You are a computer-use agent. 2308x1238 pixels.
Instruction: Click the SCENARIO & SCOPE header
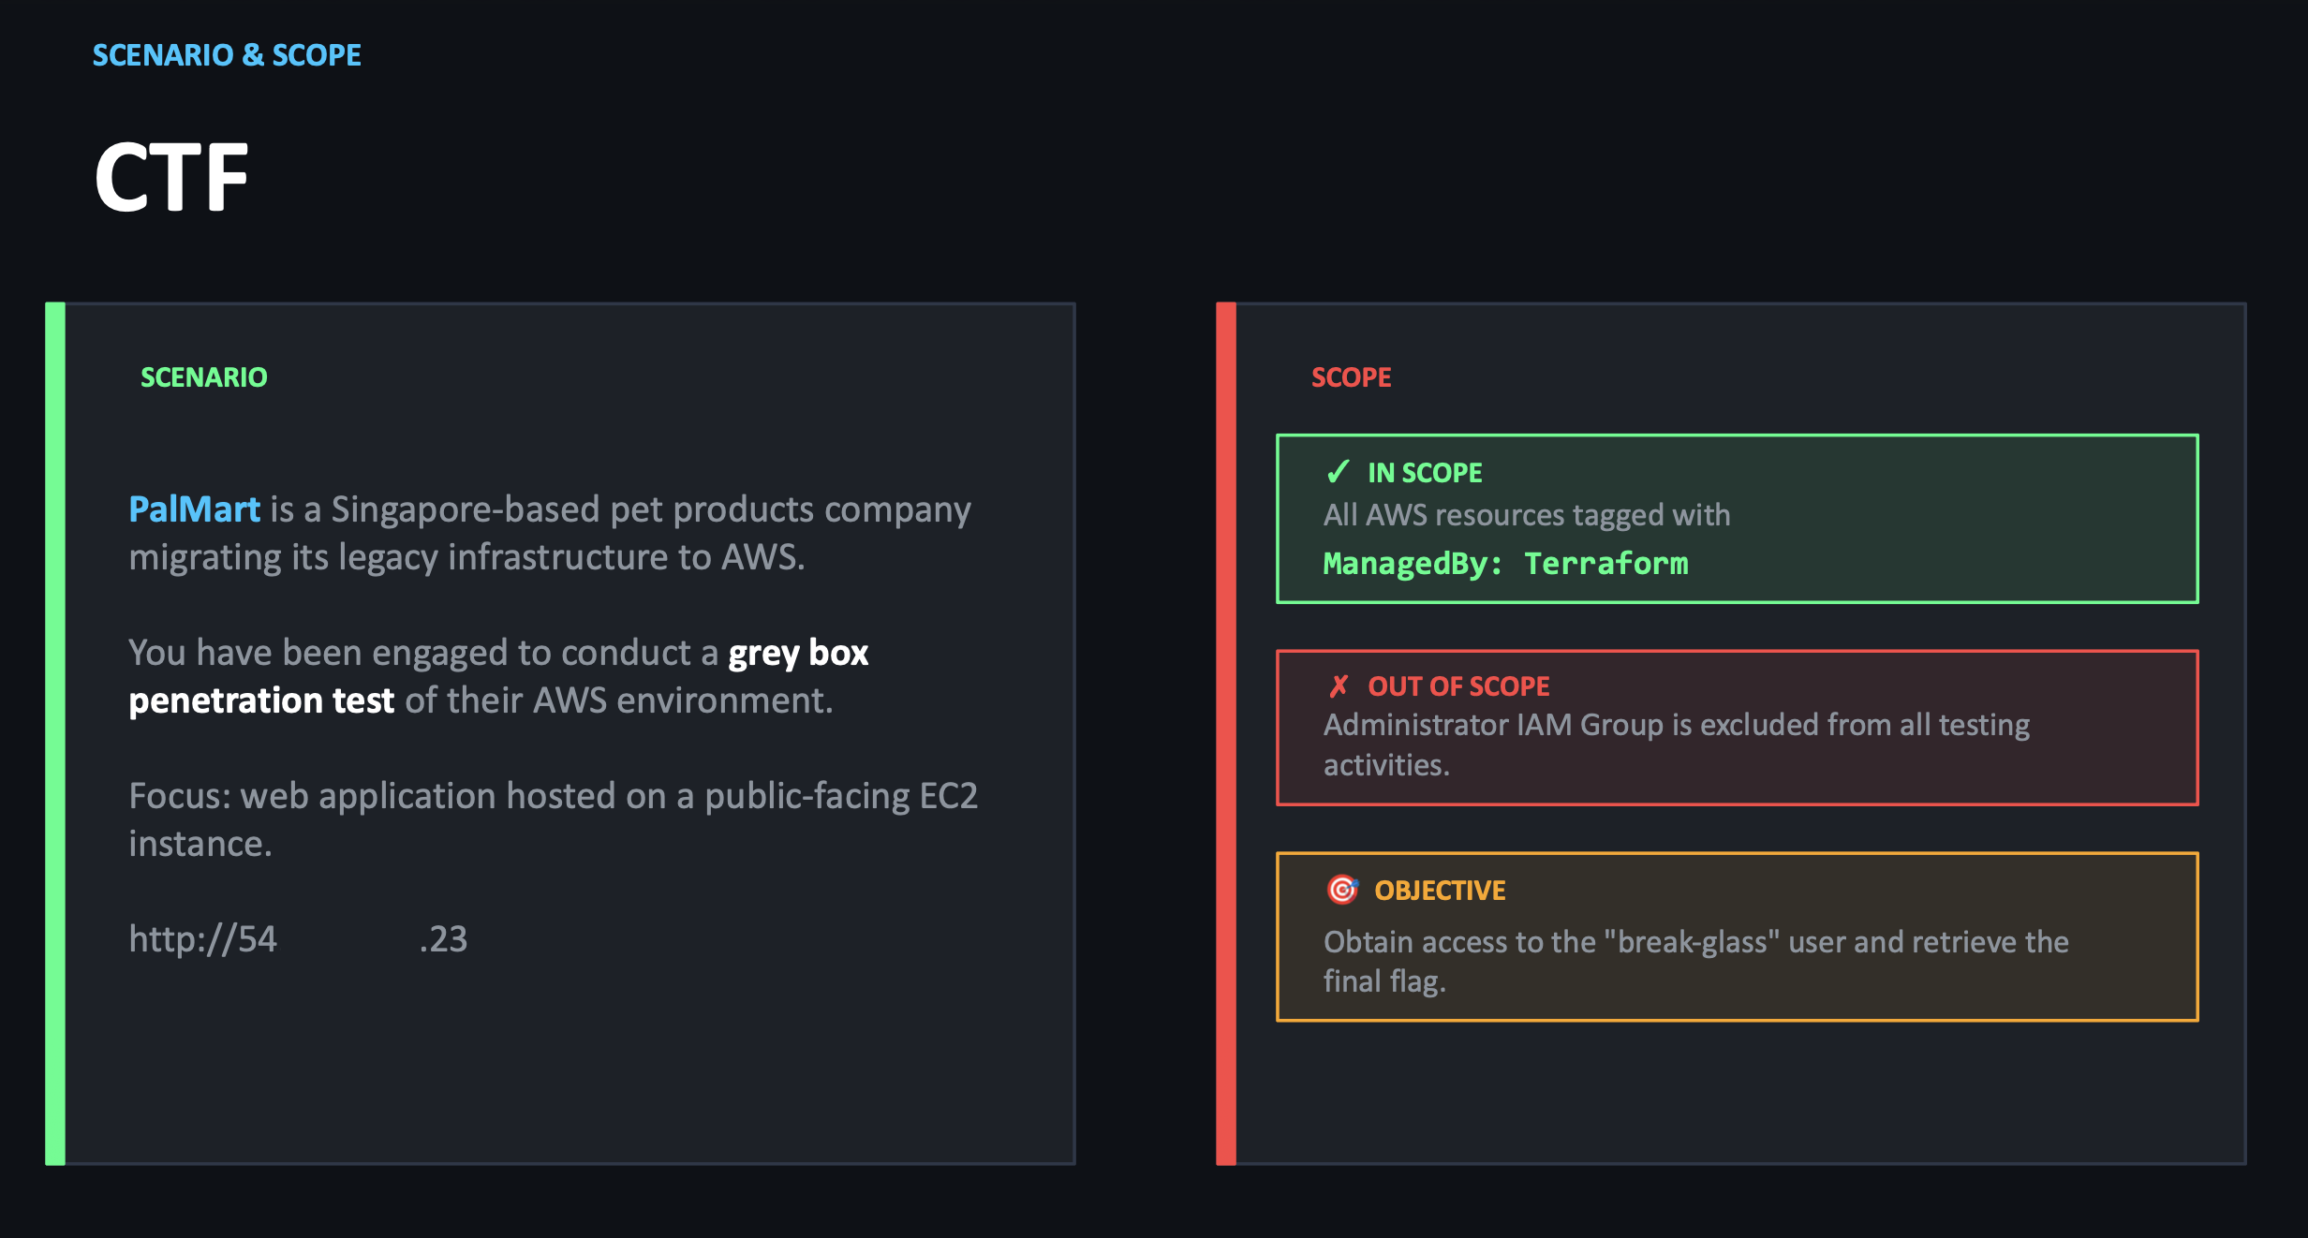pyautogui.click(x=227, y=55)
